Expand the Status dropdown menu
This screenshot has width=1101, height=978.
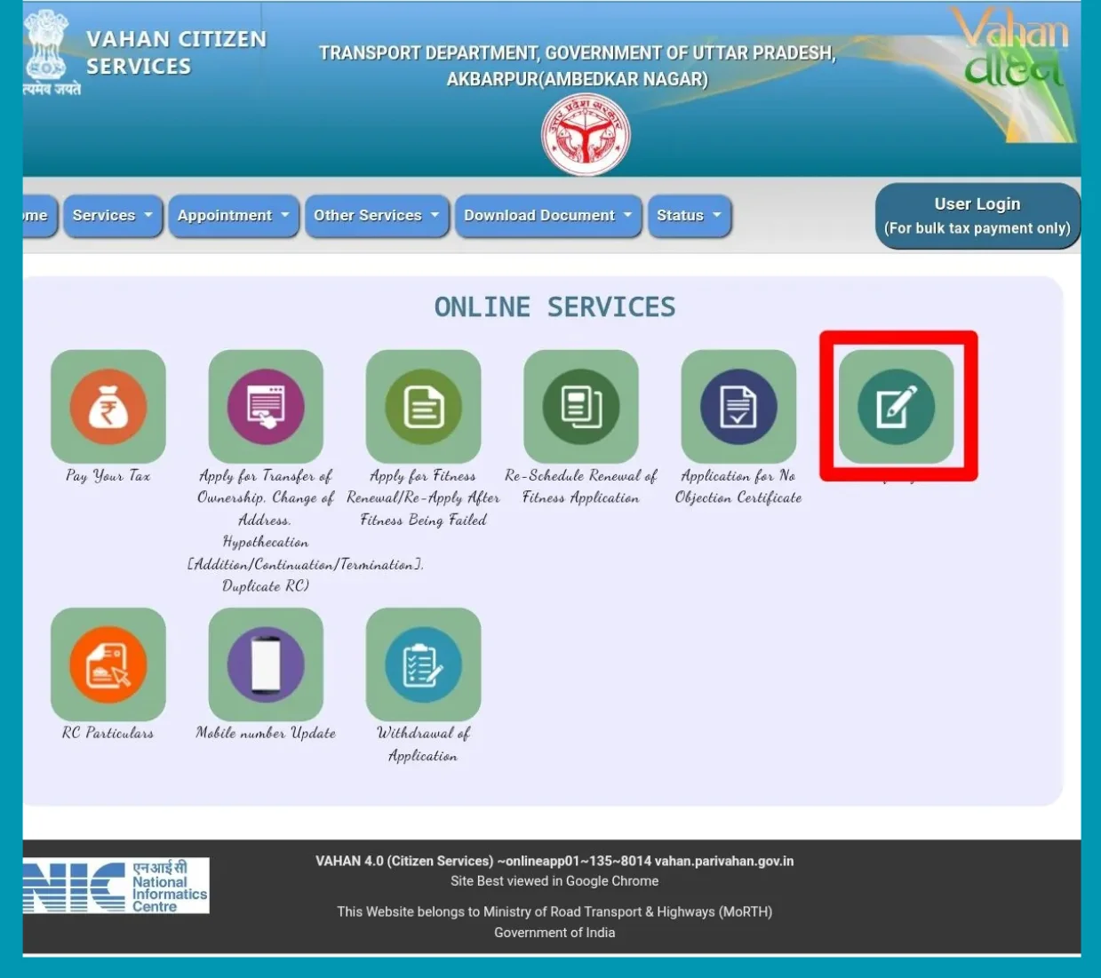point(689,216)
